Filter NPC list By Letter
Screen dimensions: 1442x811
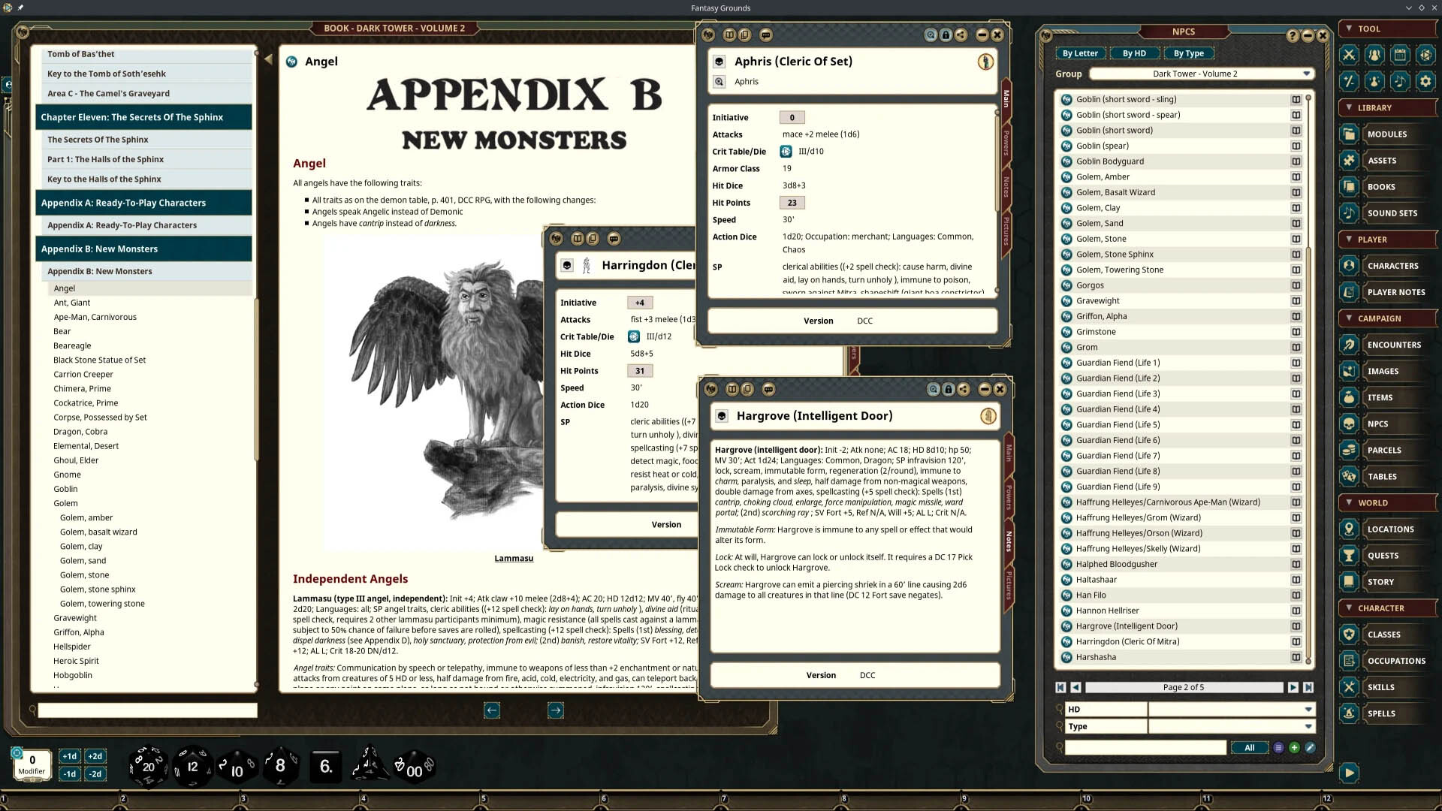click(1080, 53)
